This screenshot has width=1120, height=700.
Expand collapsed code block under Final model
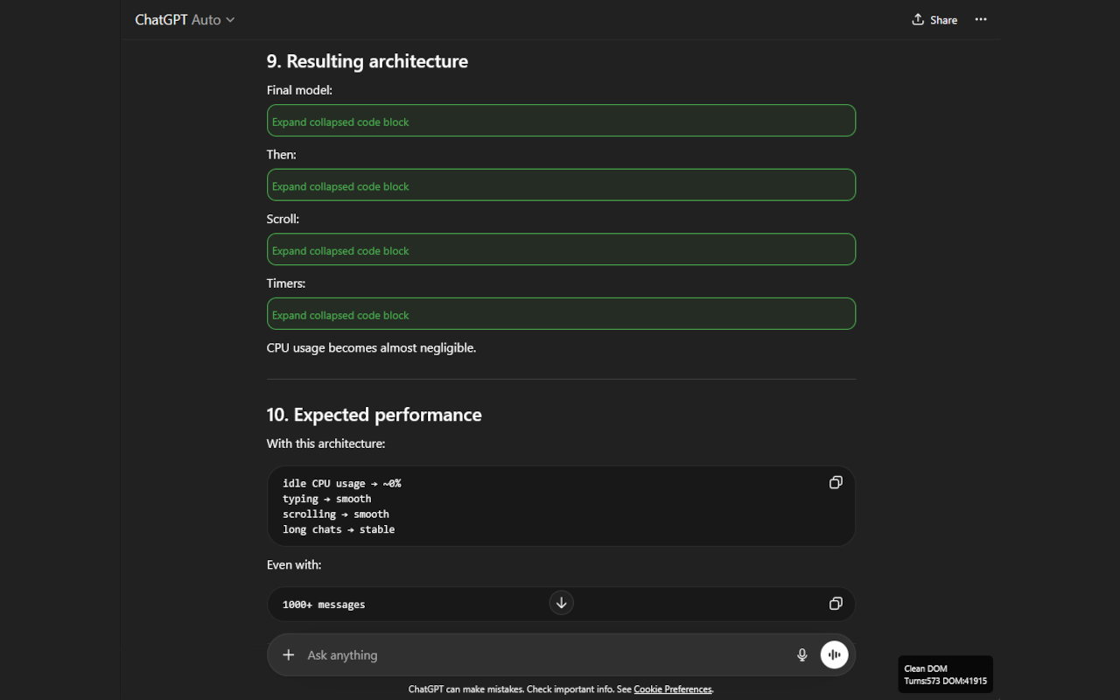[561, 121]
